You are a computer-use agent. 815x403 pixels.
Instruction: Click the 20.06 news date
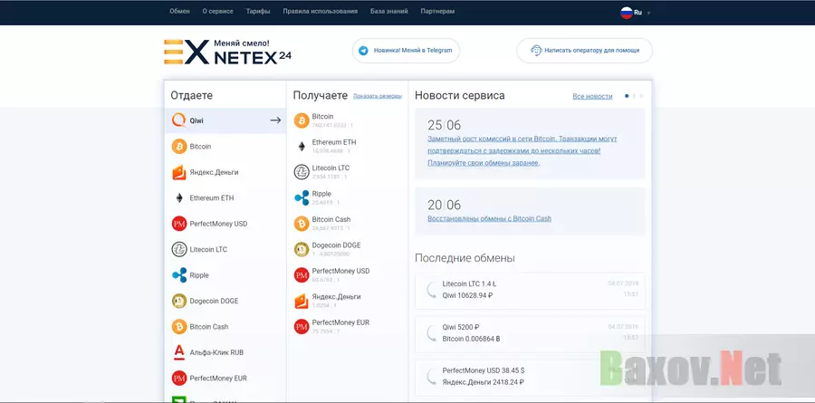[444, 205]
